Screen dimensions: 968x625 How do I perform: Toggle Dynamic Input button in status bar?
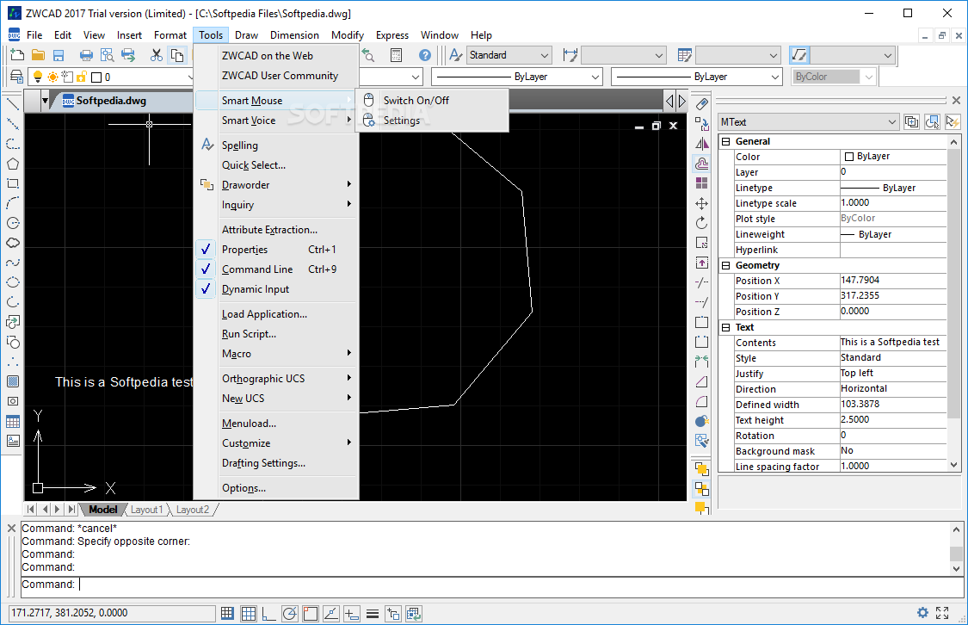point(352,613)
